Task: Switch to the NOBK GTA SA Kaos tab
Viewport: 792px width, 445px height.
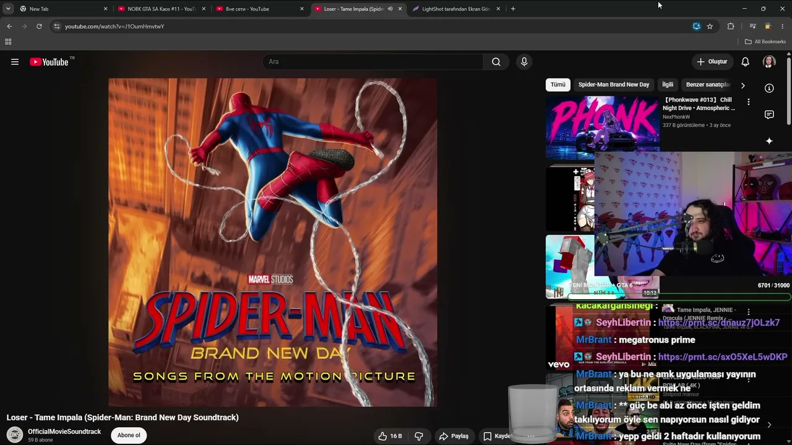Action: coord(161,9)
